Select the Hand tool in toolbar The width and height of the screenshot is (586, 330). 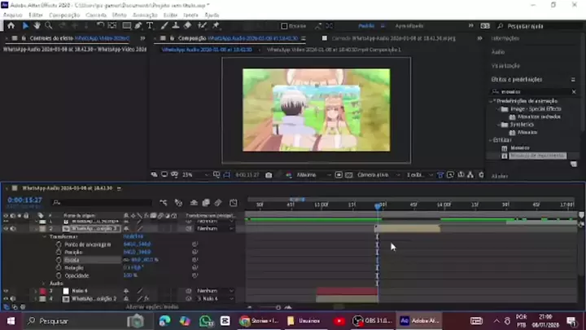click(x=38, y=25)
